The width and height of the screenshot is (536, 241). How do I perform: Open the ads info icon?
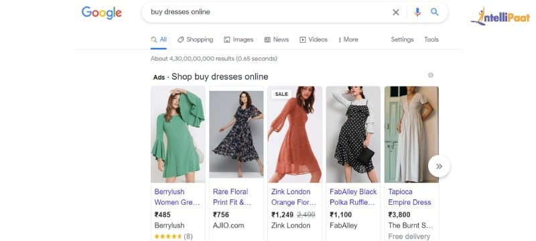pyautogui.click(x=431, y=75)
